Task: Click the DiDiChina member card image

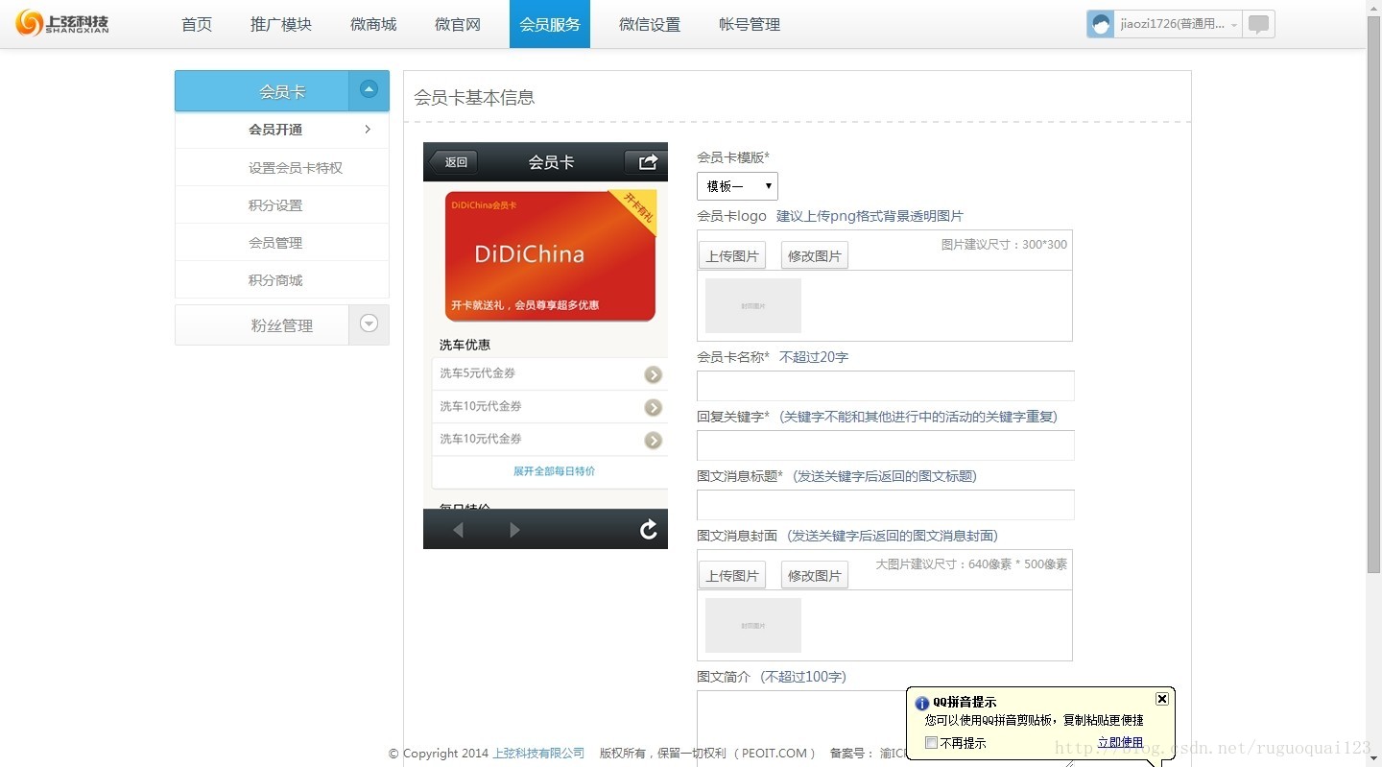Action: point(550,255)
